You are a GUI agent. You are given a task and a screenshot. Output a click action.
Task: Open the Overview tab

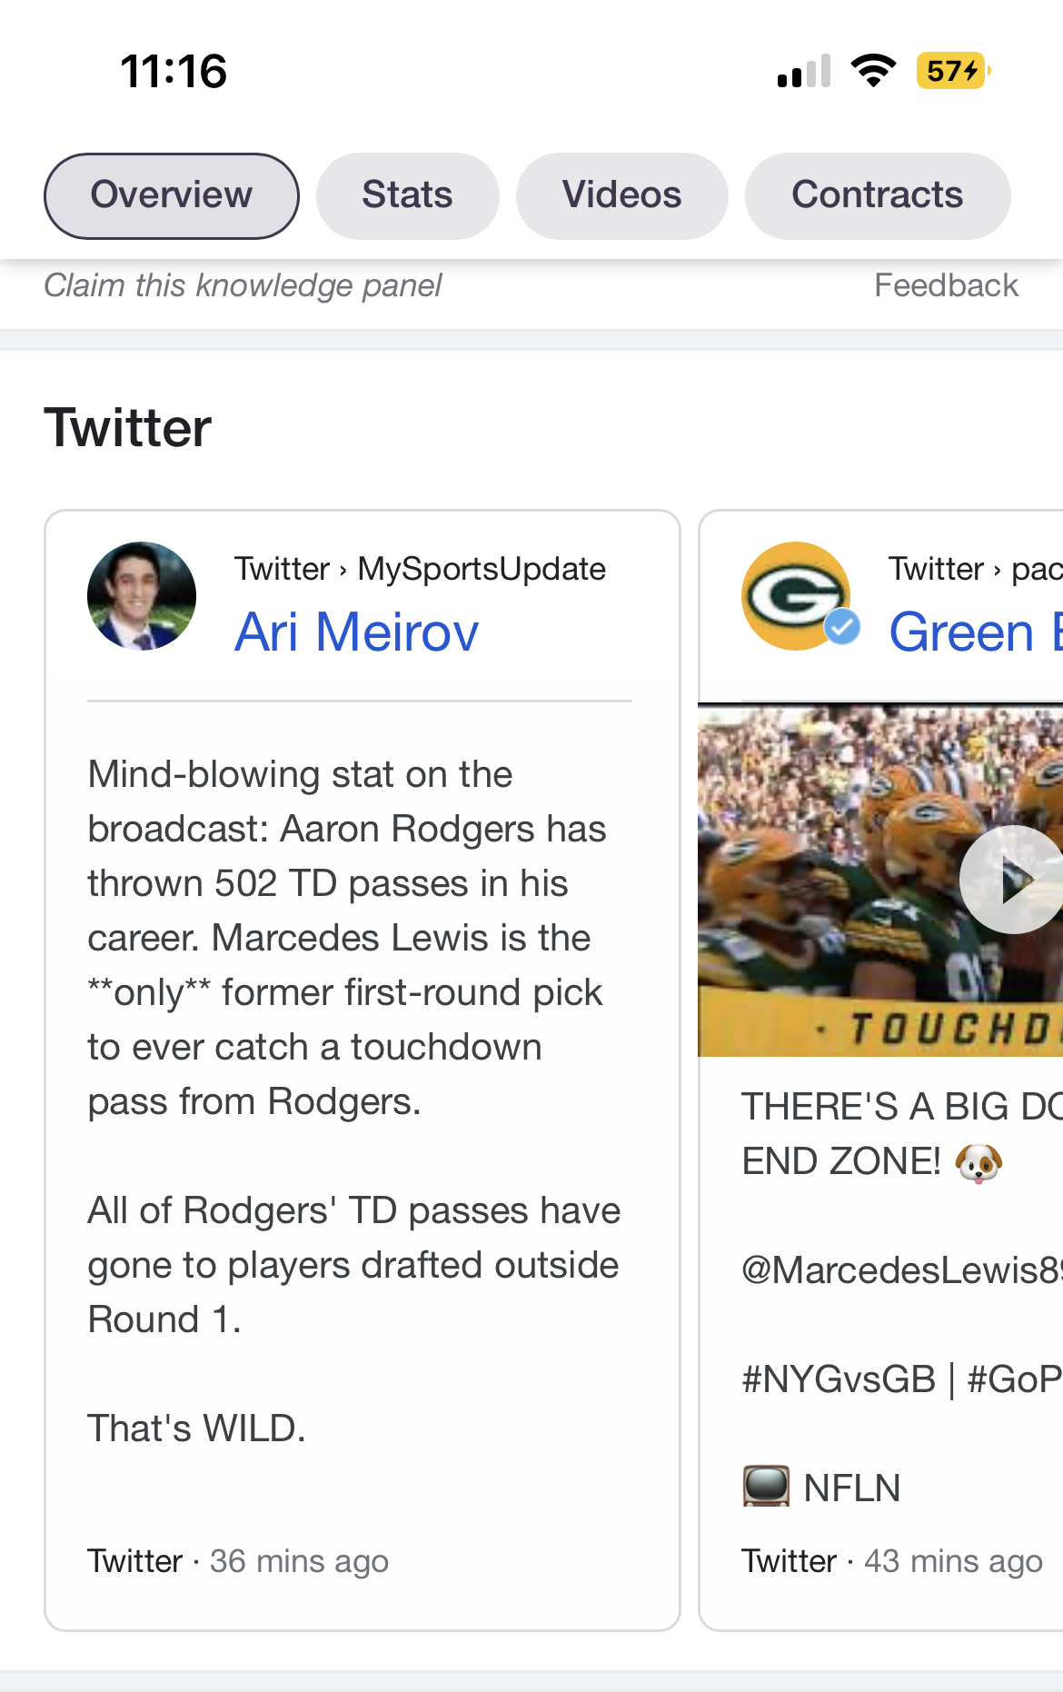pos(171,195)
